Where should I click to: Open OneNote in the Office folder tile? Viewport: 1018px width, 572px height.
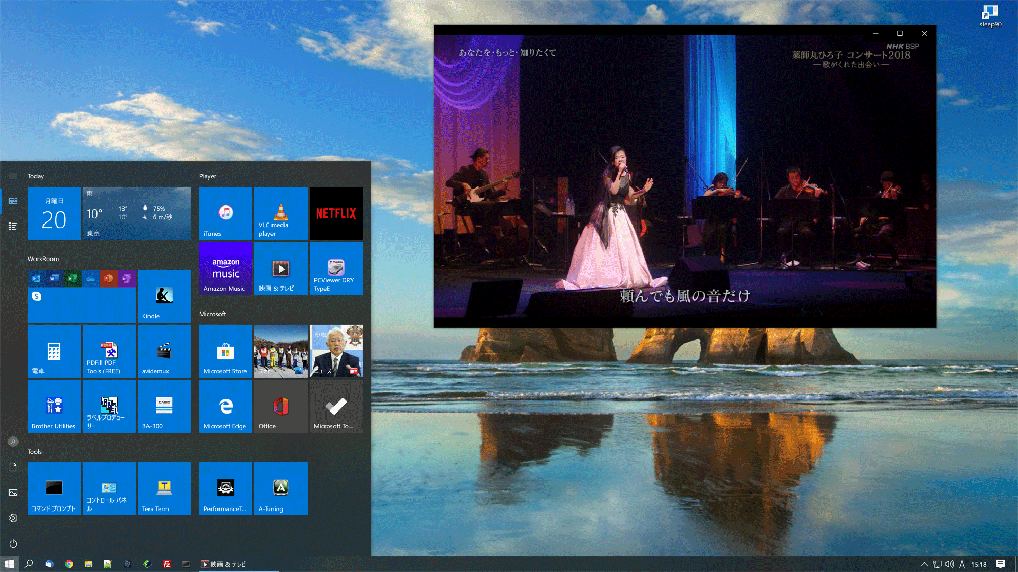click(127, 279)
